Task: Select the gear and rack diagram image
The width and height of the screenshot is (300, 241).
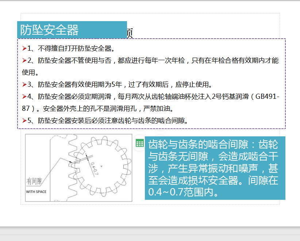Action: 78,168
